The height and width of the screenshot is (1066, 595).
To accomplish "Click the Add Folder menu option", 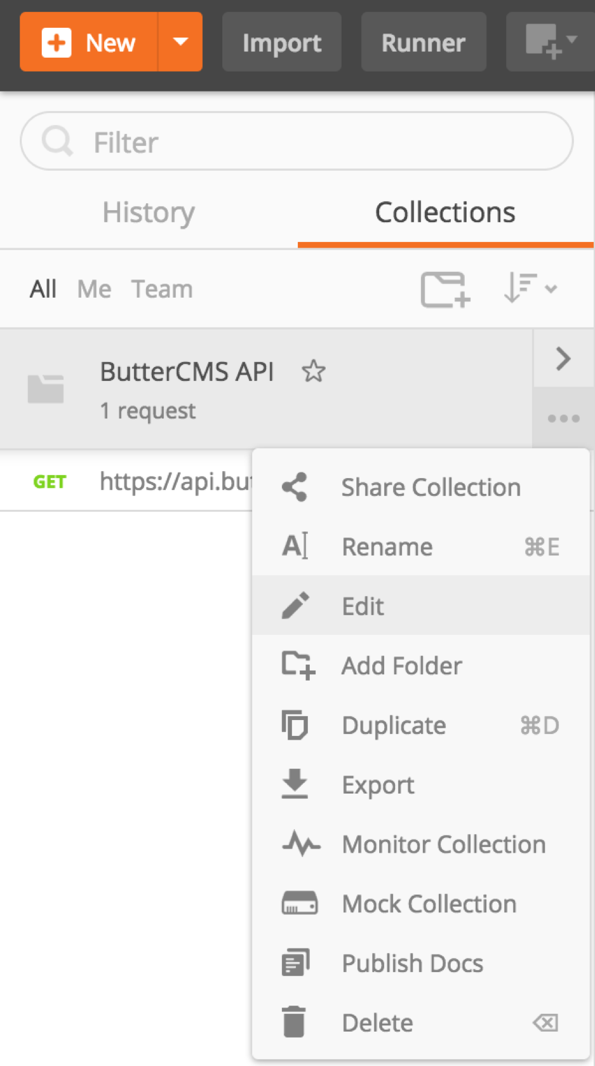I will click(401, 666).
